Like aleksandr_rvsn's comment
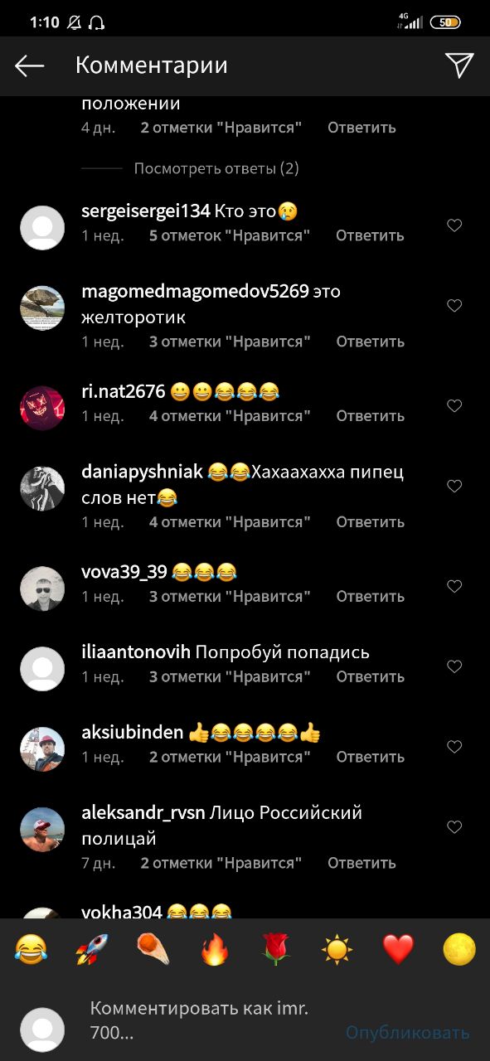Image resolution: width=490 pixels, height=1061 pixels. (x=454, y=827)
